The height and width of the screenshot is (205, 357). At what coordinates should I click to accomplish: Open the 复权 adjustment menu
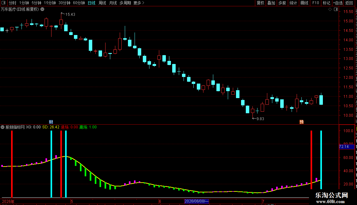260,3
